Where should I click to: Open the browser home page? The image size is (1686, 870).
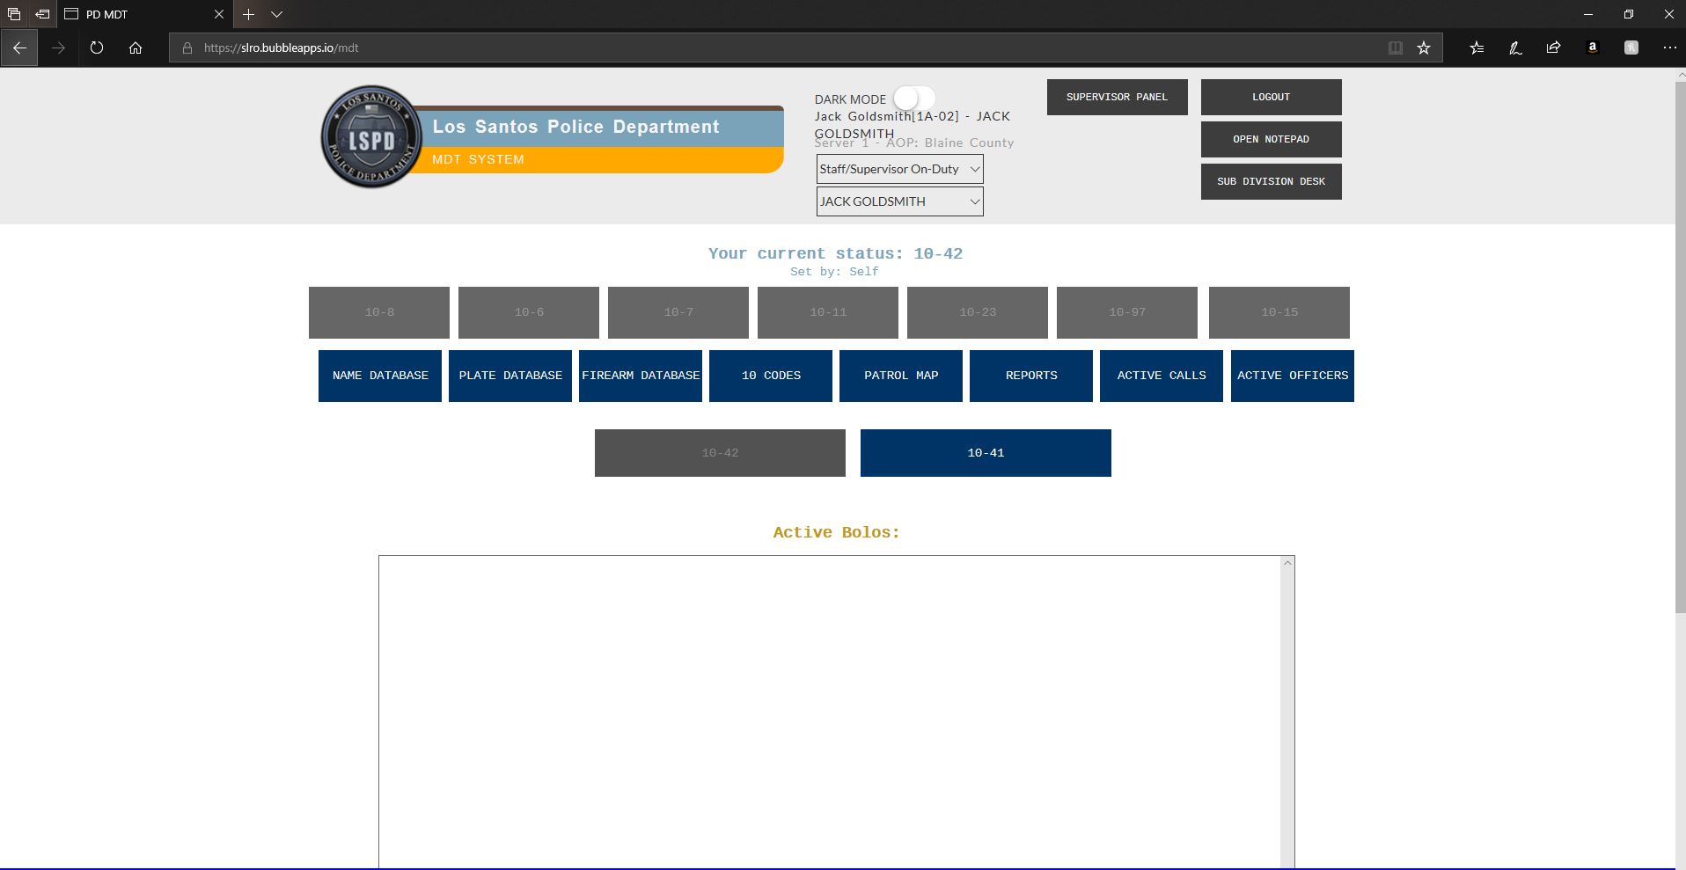tap(136, 48)
